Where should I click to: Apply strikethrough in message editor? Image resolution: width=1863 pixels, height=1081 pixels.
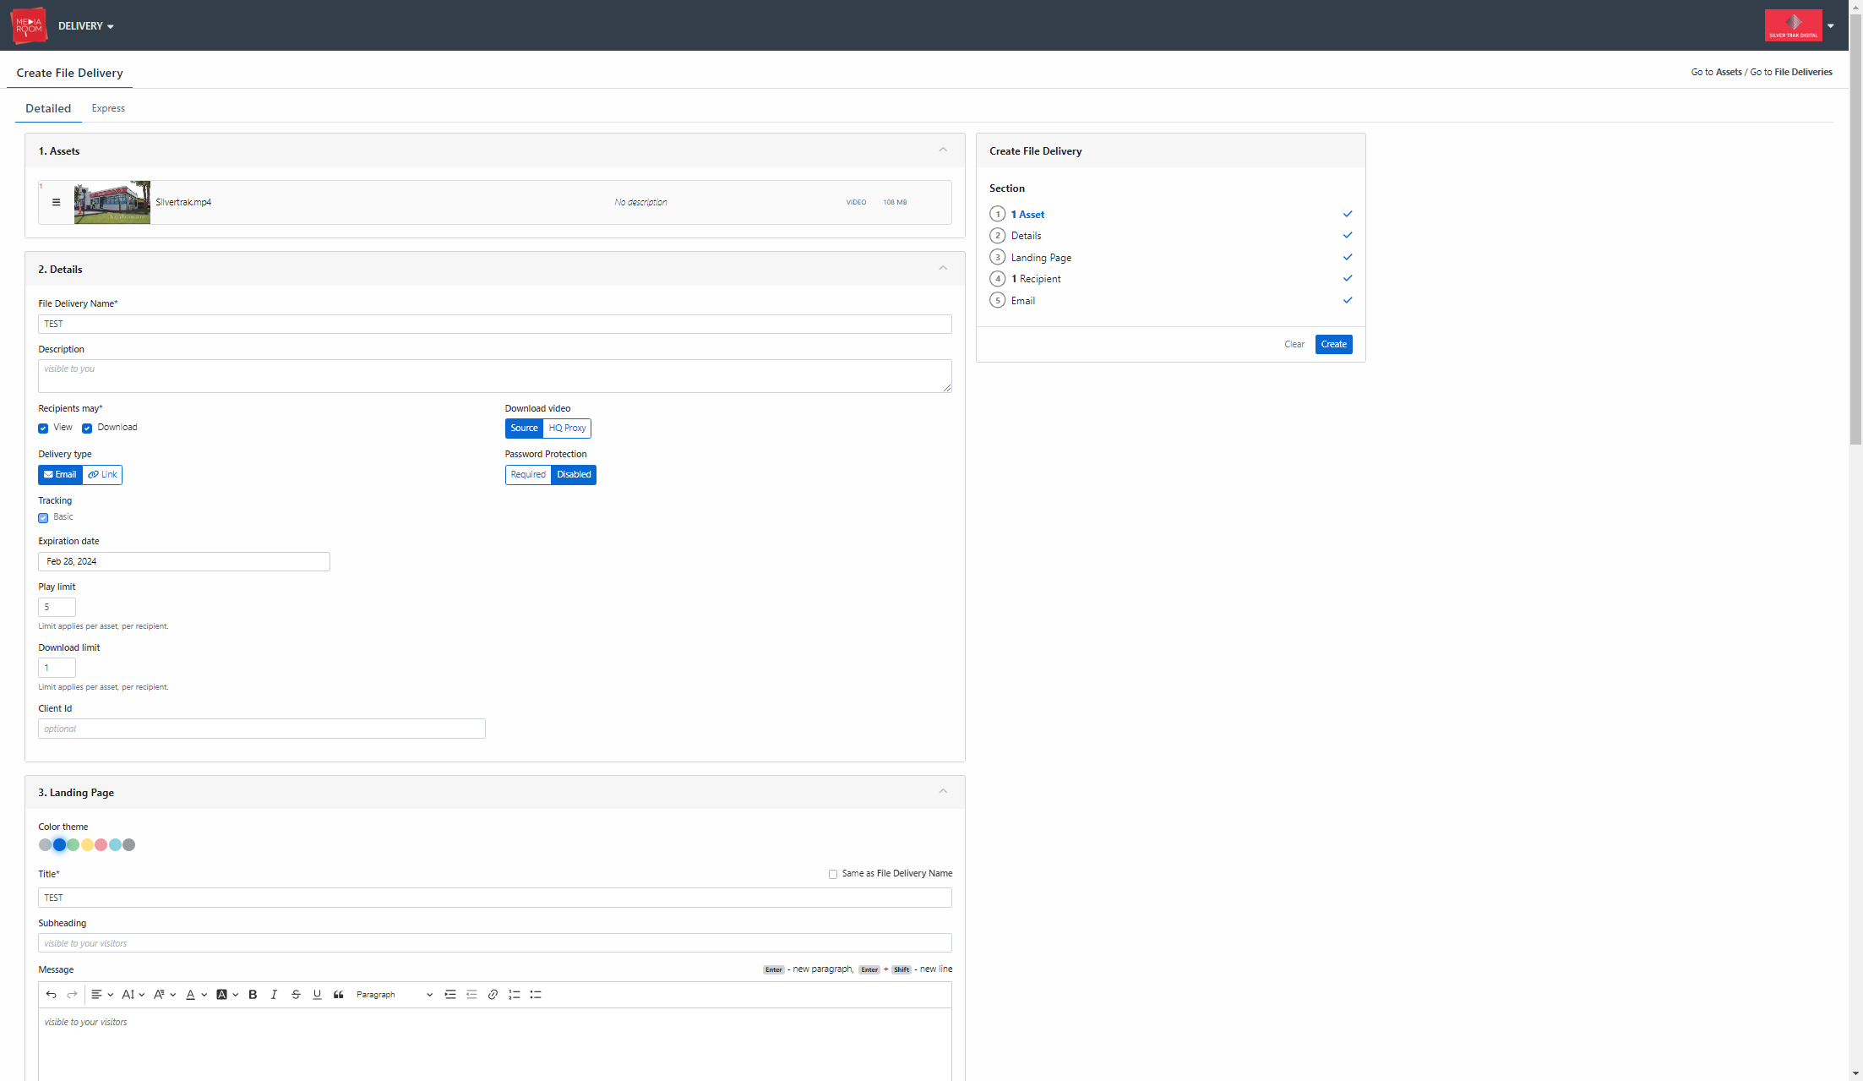296,995
